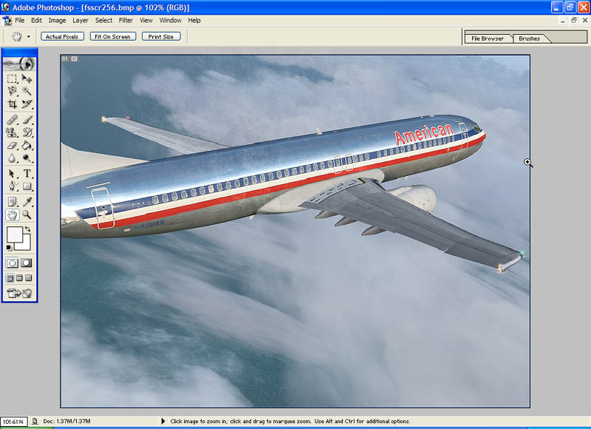The height and width of the screenshot is (429, 591).
Task: Select the Eyedropper tool
Action: 27,201
